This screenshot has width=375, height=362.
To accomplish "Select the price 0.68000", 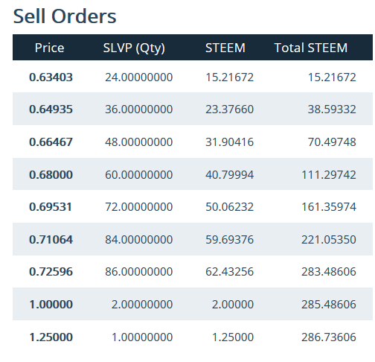I will [x=51, y=174].
